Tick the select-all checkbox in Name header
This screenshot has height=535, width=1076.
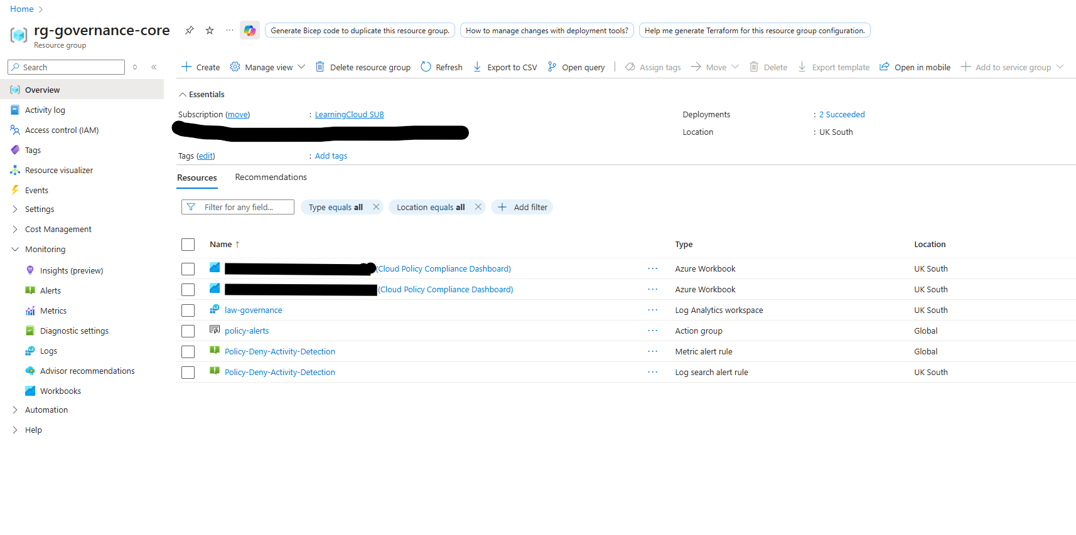point(188,245)
